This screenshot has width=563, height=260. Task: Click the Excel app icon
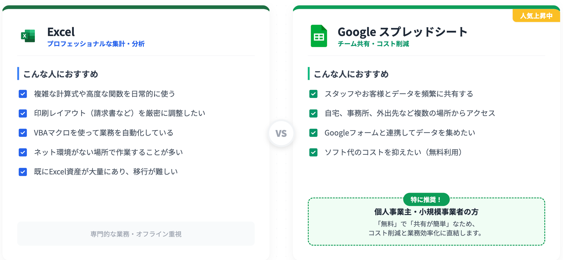tap(28, 36)
